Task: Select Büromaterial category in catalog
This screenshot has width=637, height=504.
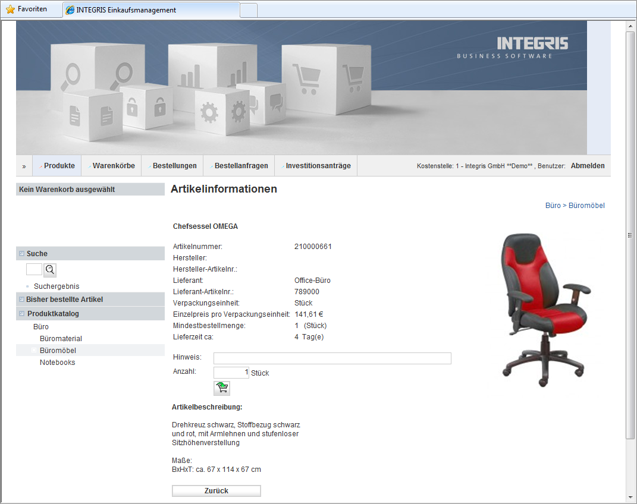Action: pos(61,338)
